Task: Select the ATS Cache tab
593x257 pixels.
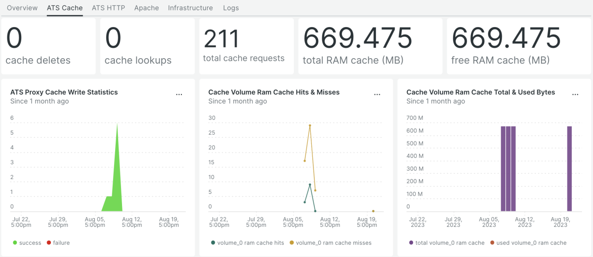Action: [65, 8]
